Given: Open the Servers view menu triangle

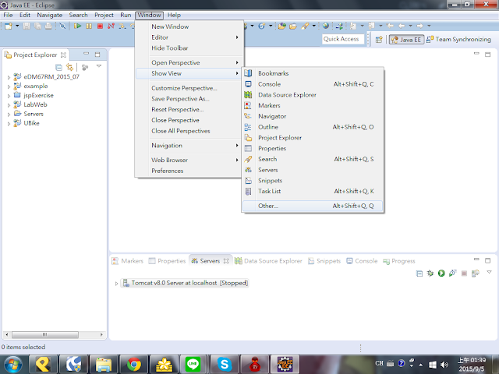Looking at the screenshot, I should [489, 272].
